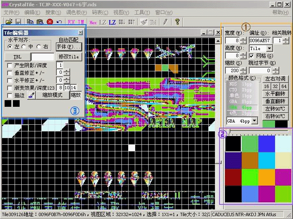293x219 pixels.
Task: Adjust the 相关跳转 spinner arrows
Action: pyautogui.click(x=286, y=40)
